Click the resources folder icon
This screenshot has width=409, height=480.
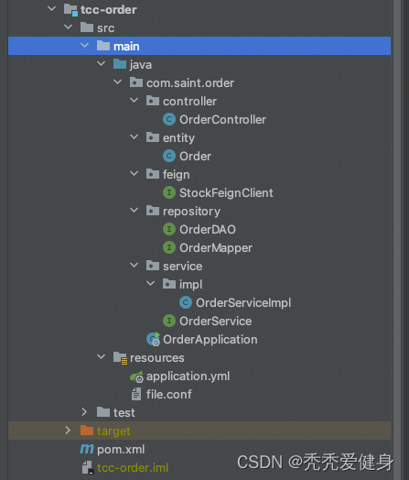tap(120, 357)
